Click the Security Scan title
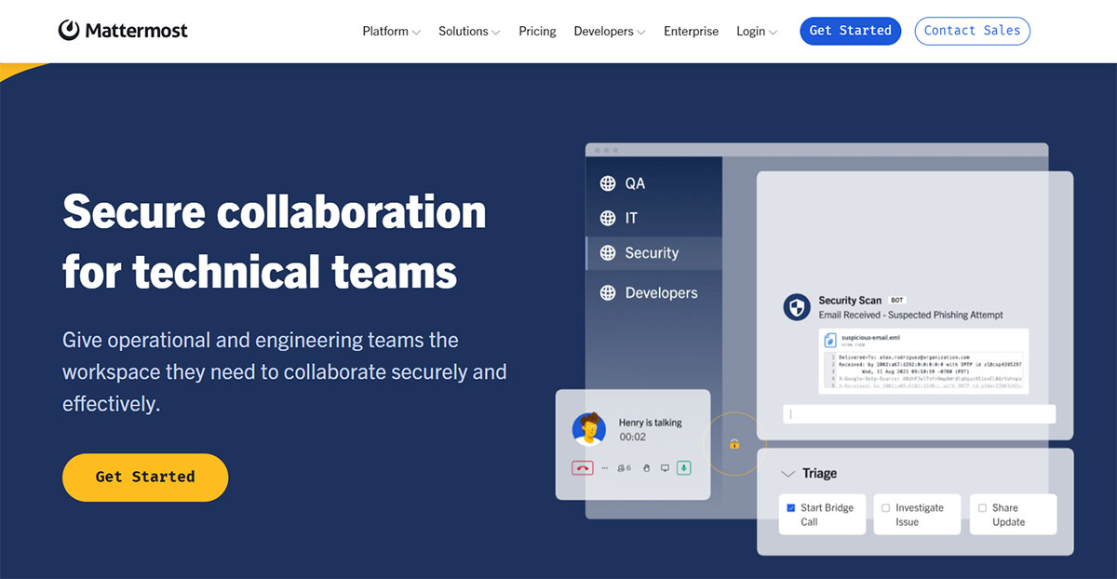The image size is (1117, 579). [850, 301]
